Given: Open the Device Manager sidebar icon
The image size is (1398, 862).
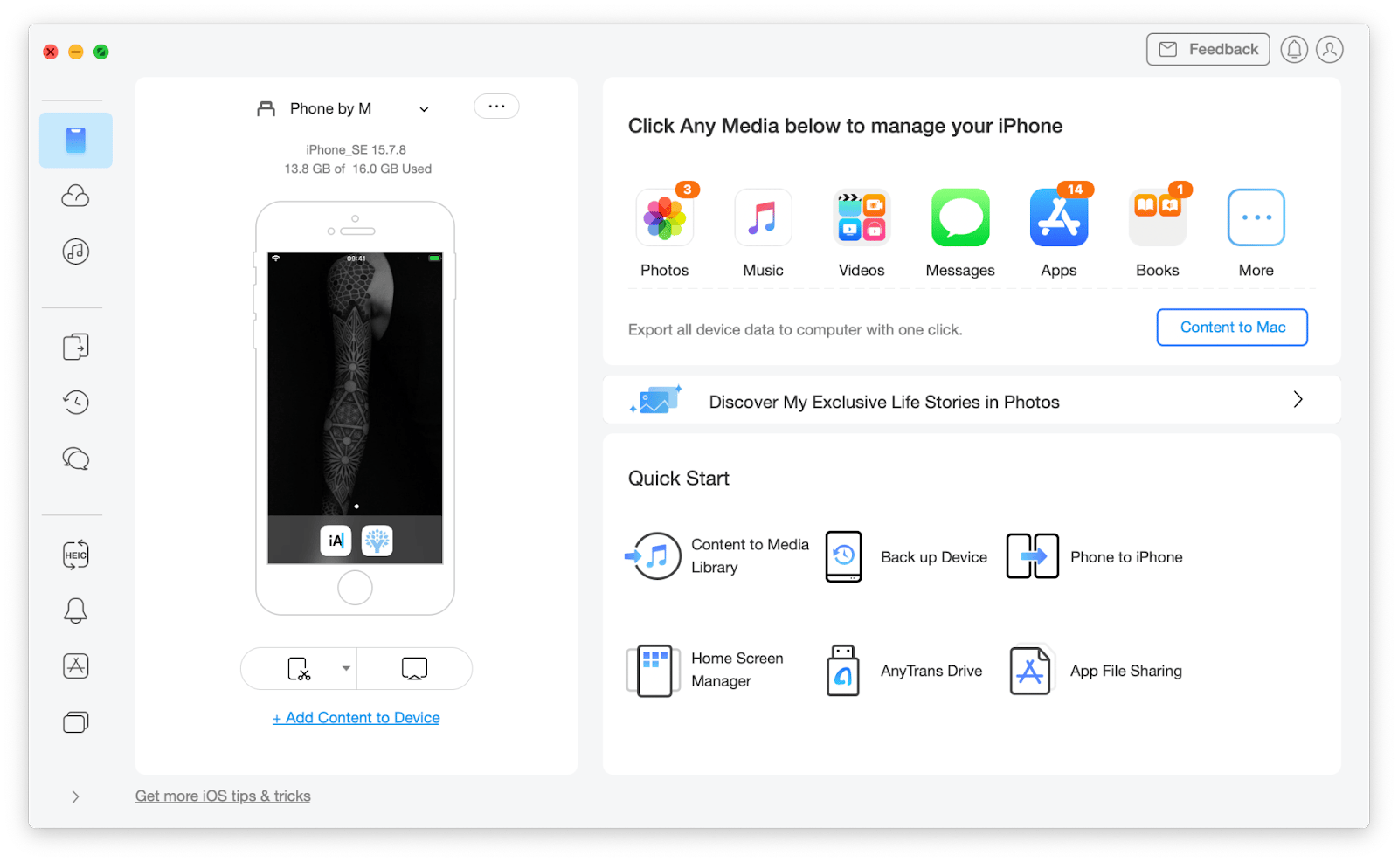Looking at the screenshot, I should coord(76,140).
